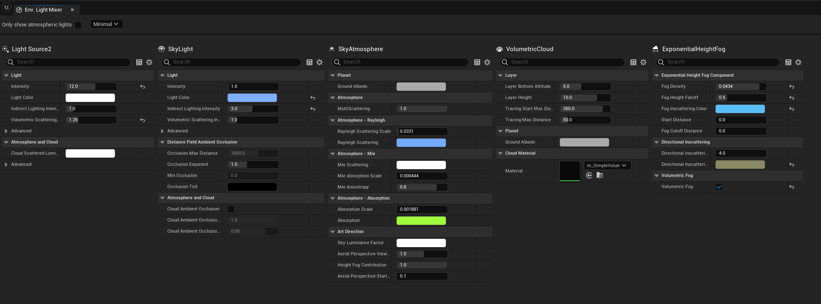Reset SkyLight Light Color to default
Viewport: 821px width, 304px height.
tap(313, 98)
